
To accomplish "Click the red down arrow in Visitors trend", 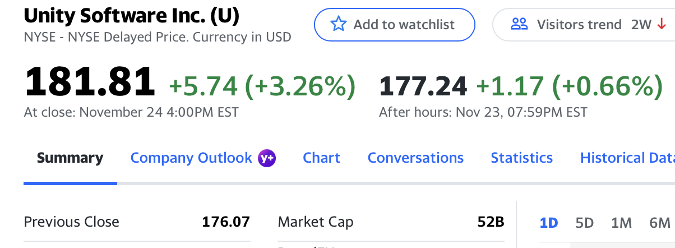I will click(x=662, y=25).
